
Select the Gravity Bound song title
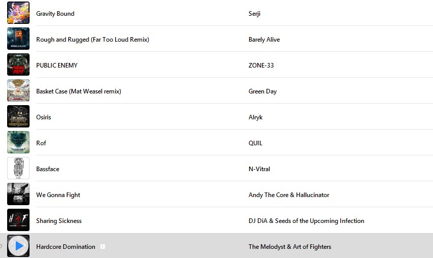click(x=55, y=14)
